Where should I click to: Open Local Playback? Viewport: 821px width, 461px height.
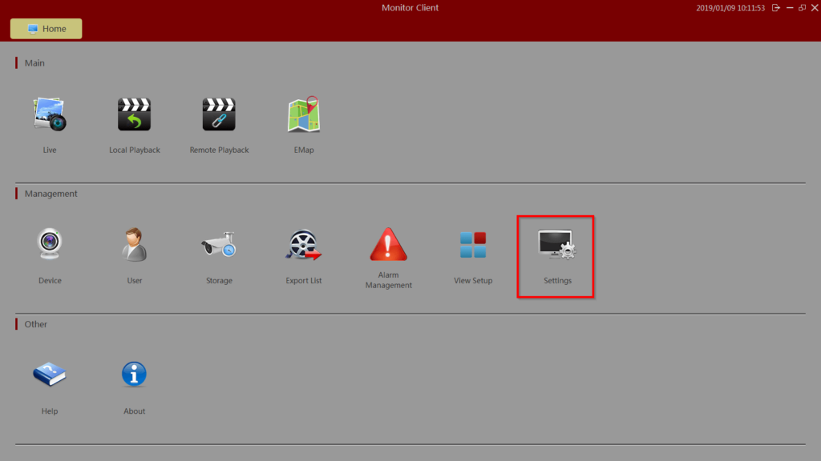click(x=135, y=114)
